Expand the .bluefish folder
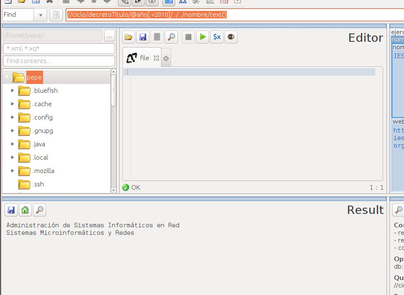The width and height of the screenshot is (404, 295). (x=13, y=91)
